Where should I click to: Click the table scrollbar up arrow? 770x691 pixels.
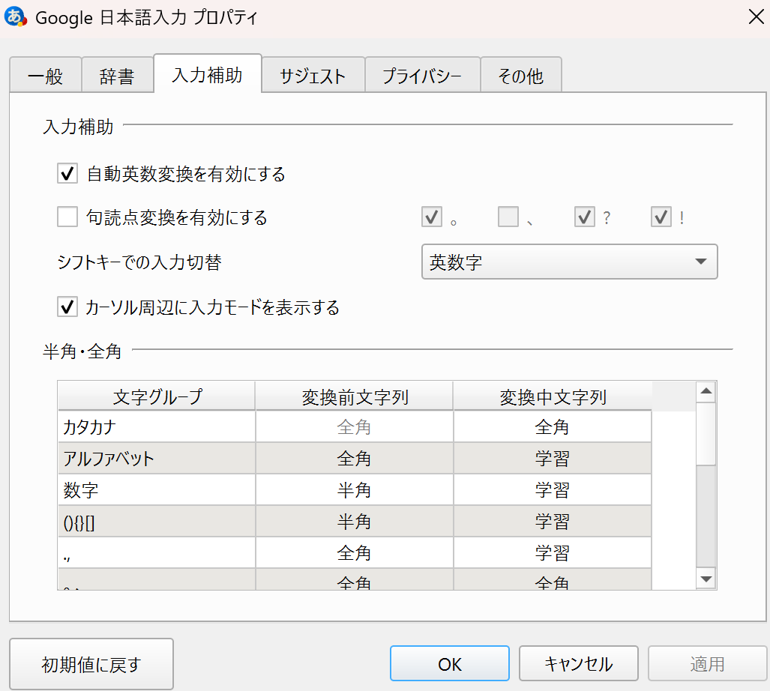coord(706,392)
